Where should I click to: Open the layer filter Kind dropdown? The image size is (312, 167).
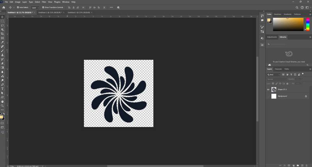click(x=274, y=75)
